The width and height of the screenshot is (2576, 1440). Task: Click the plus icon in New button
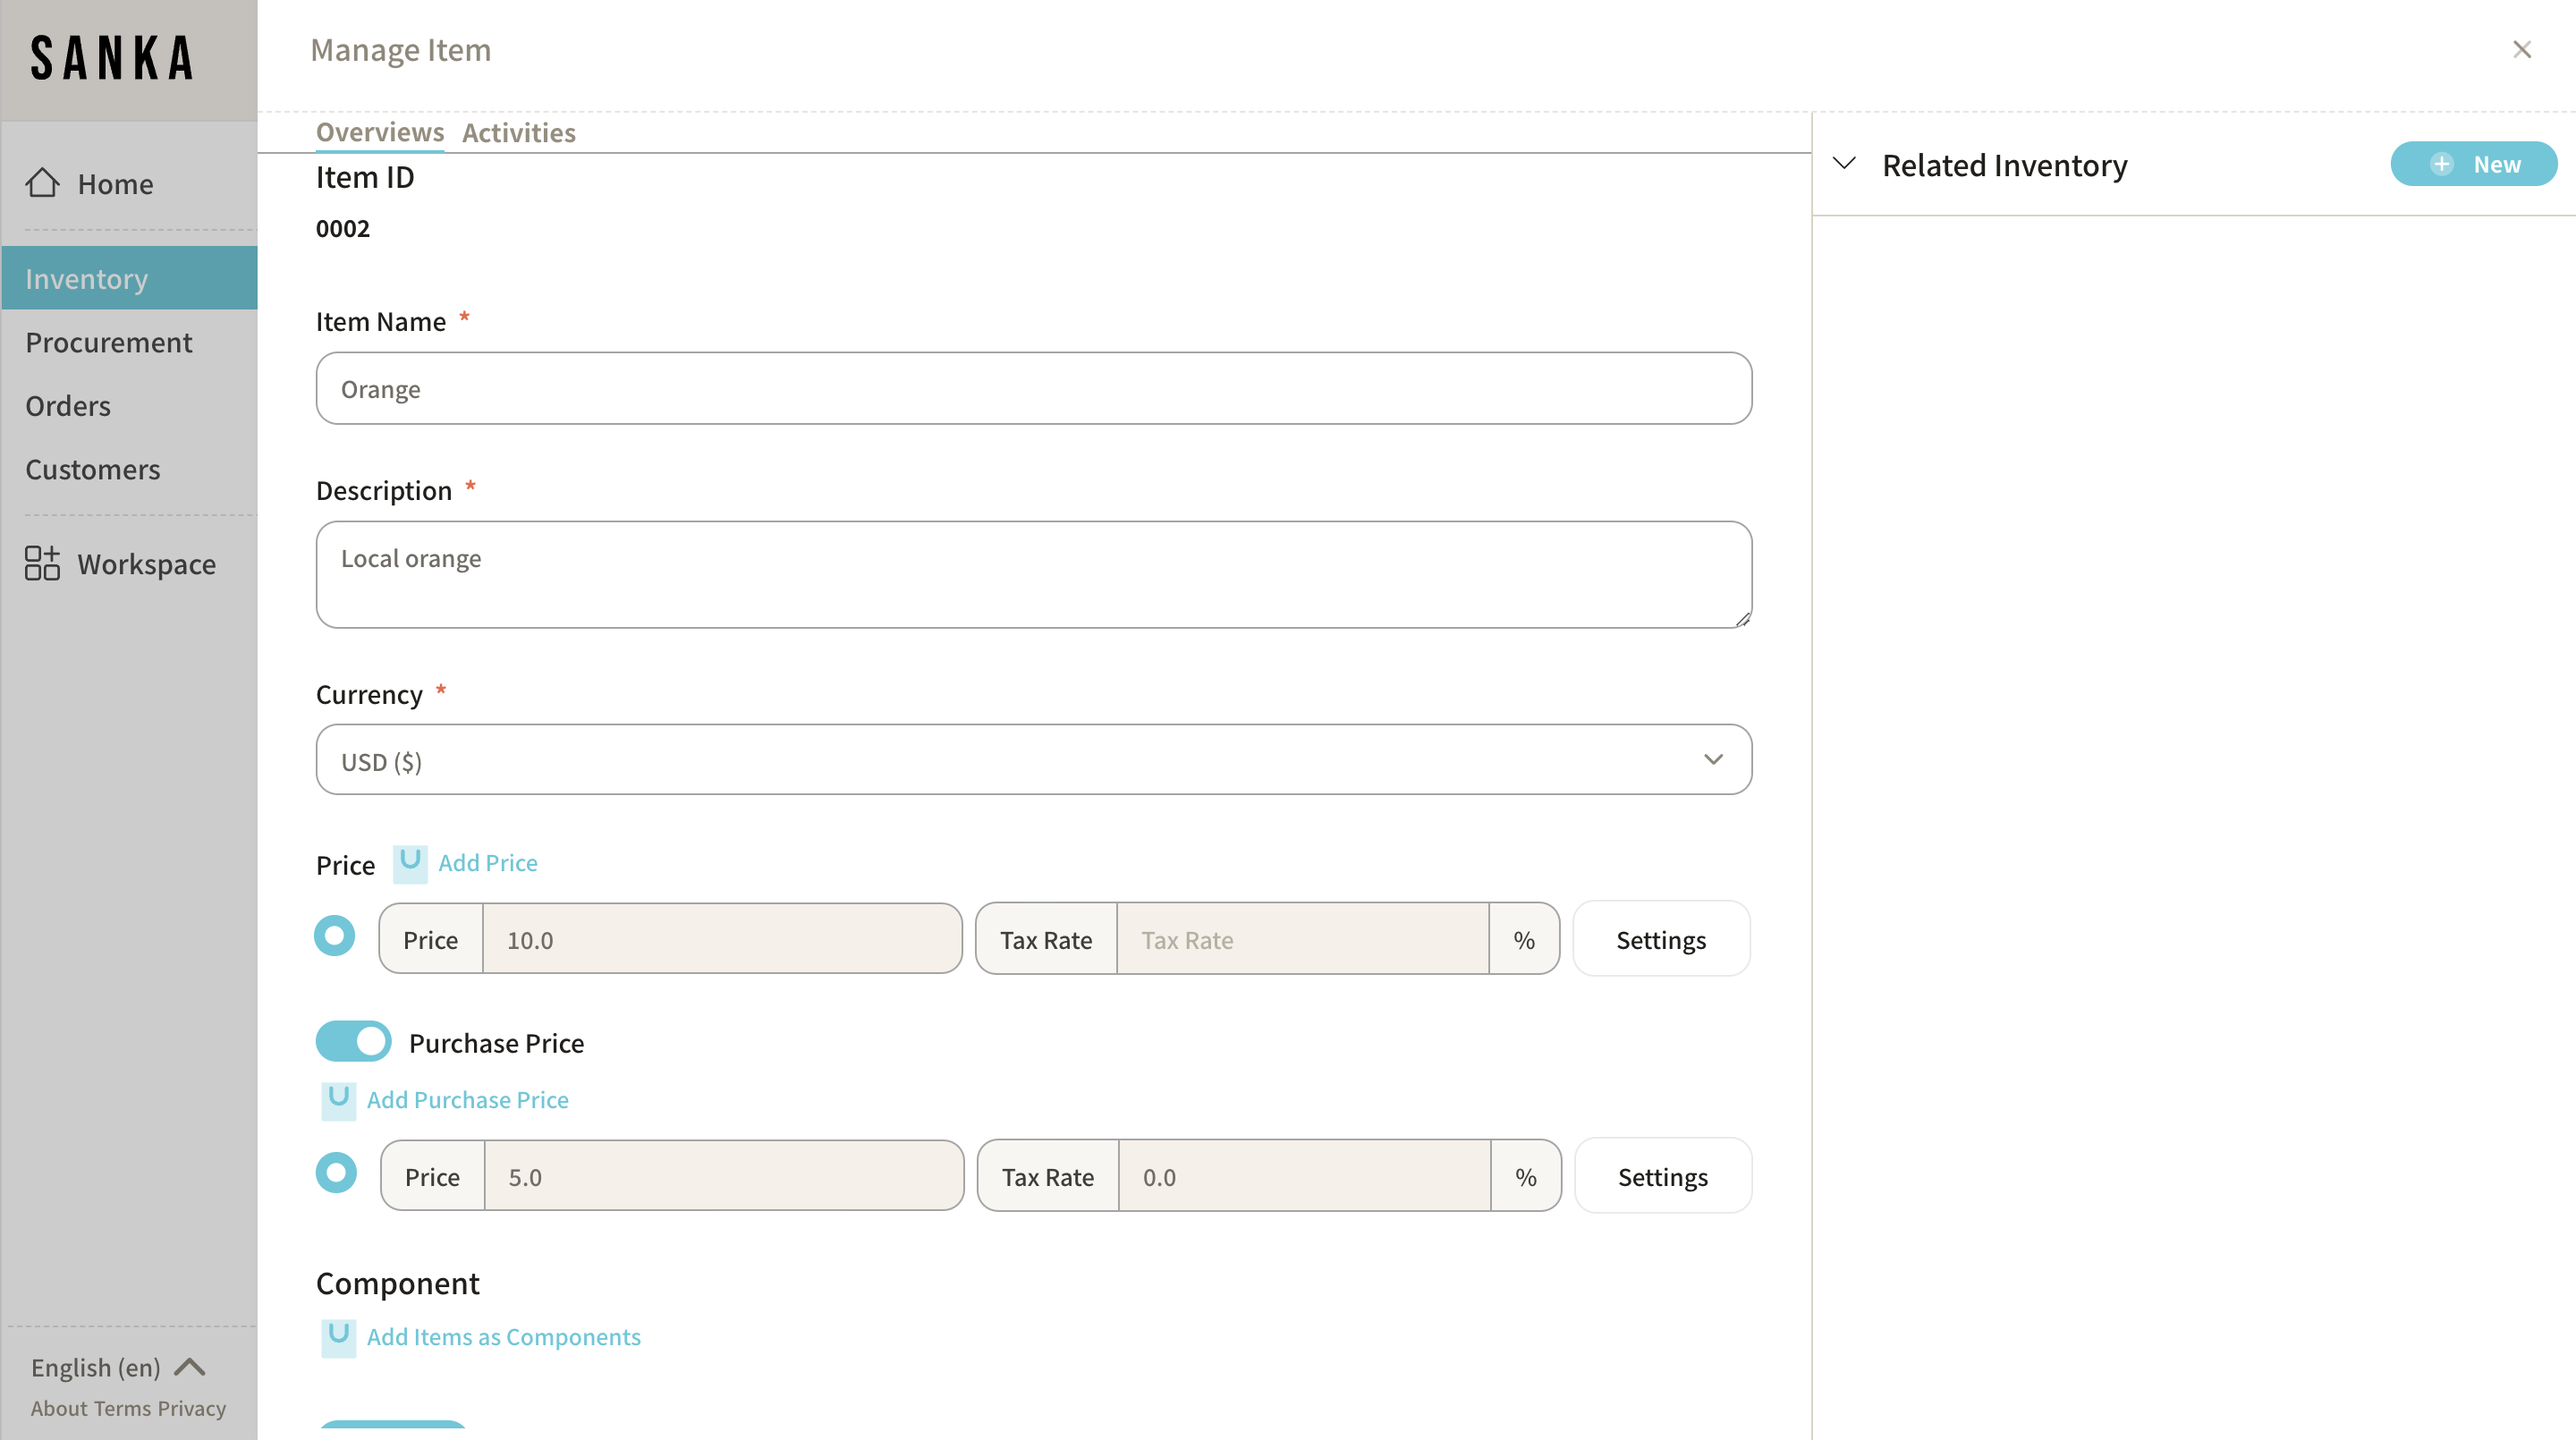(x=2441, y=164)
